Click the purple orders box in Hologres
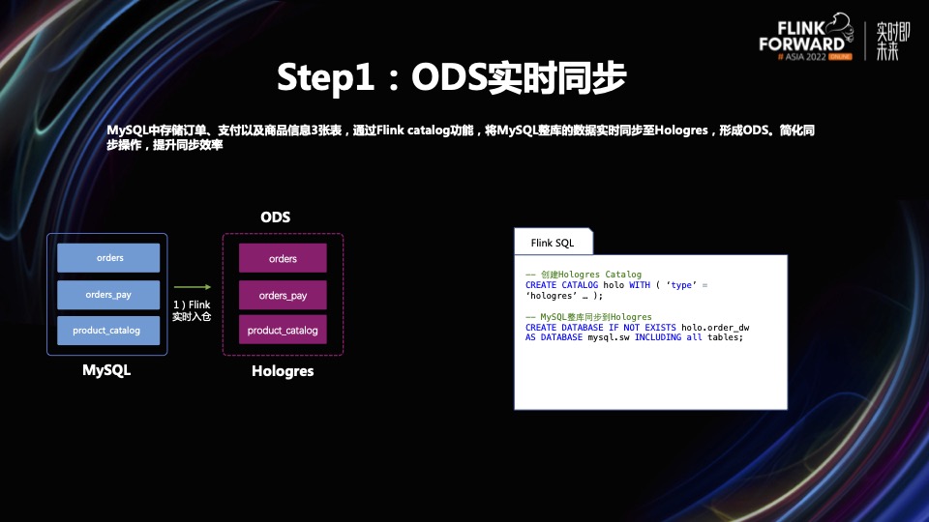The height and width of the screenshot is (522, 929). (x=283, y=258)
